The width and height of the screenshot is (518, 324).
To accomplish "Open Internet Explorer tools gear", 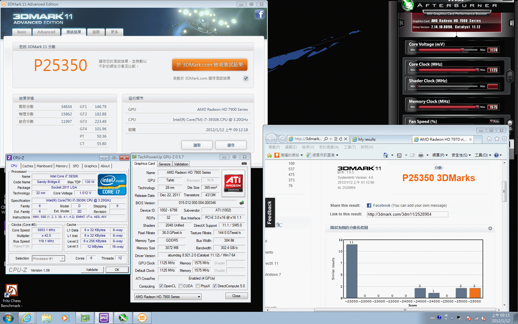I will pos(504,139).
